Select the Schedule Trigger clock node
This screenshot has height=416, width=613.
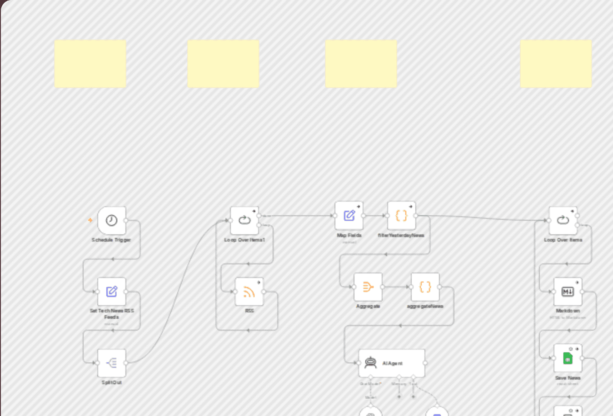[x=112, y=221]
